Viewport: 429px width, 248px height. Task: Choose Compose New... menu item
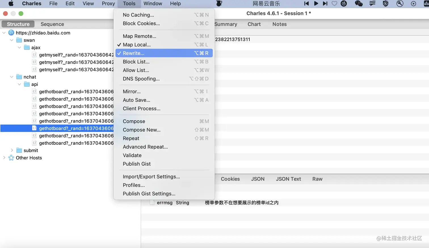tap(164, 130)
